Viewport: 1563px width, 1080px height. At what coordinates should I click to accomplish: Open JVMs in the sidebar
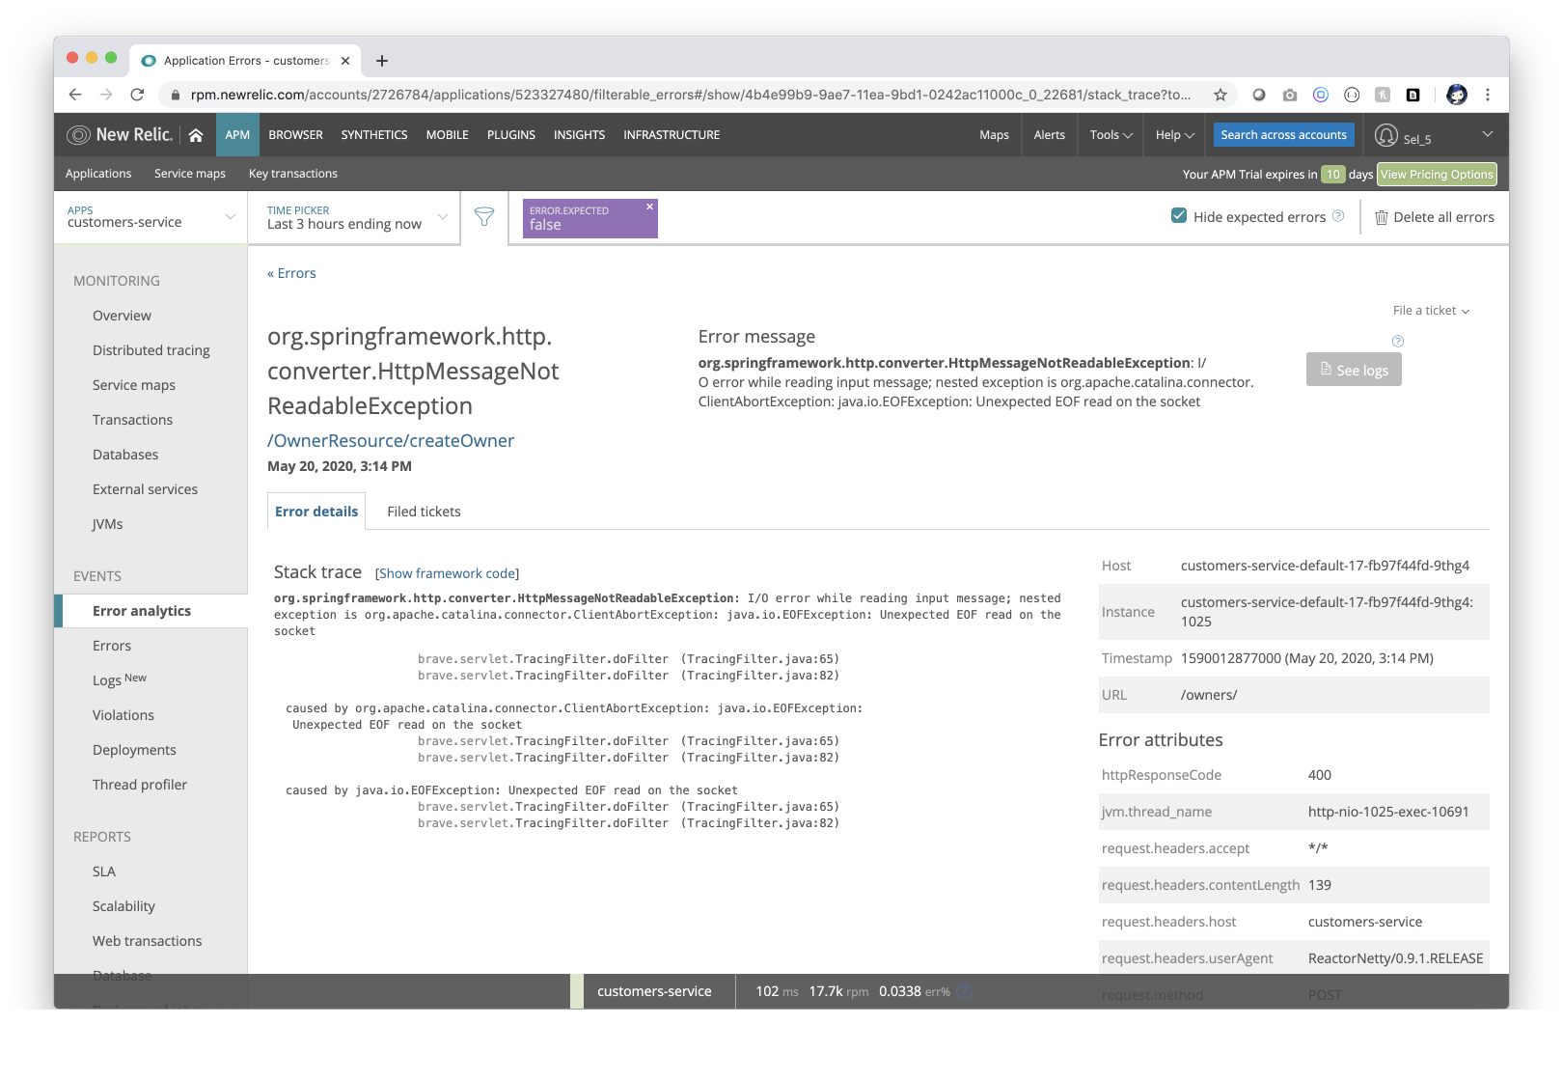(107, 524)
